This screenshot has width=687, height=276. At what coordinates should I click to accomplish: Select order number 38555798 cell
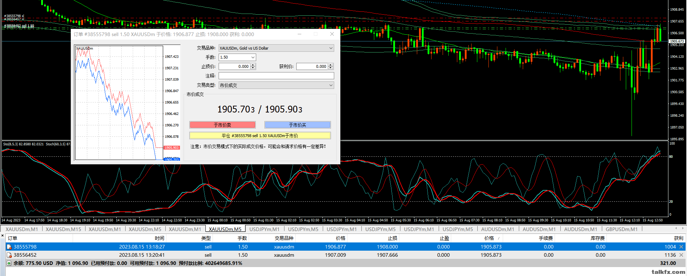[25, 247]
